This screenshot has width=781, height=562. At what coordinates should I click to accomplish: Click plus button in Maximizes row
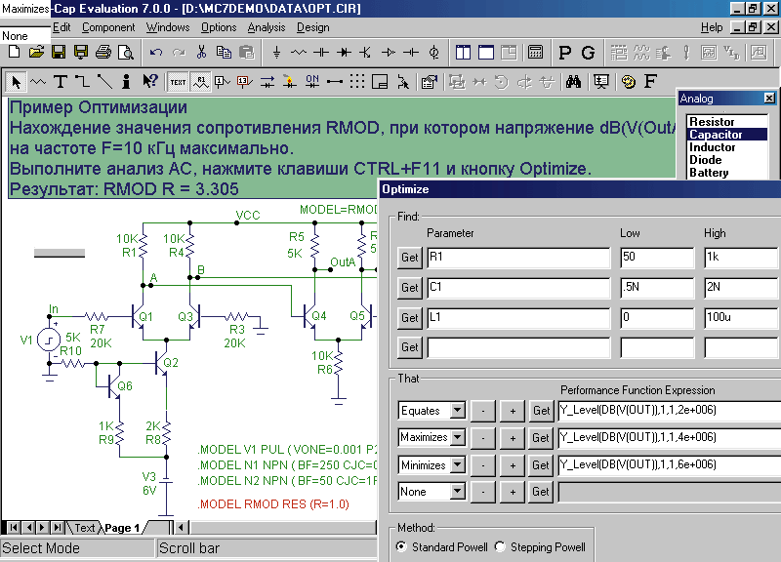(513, 438)
